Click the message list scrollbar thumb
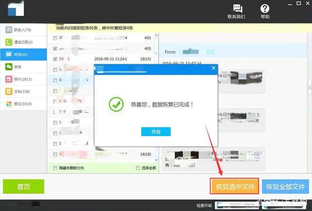 pos(156,53)
